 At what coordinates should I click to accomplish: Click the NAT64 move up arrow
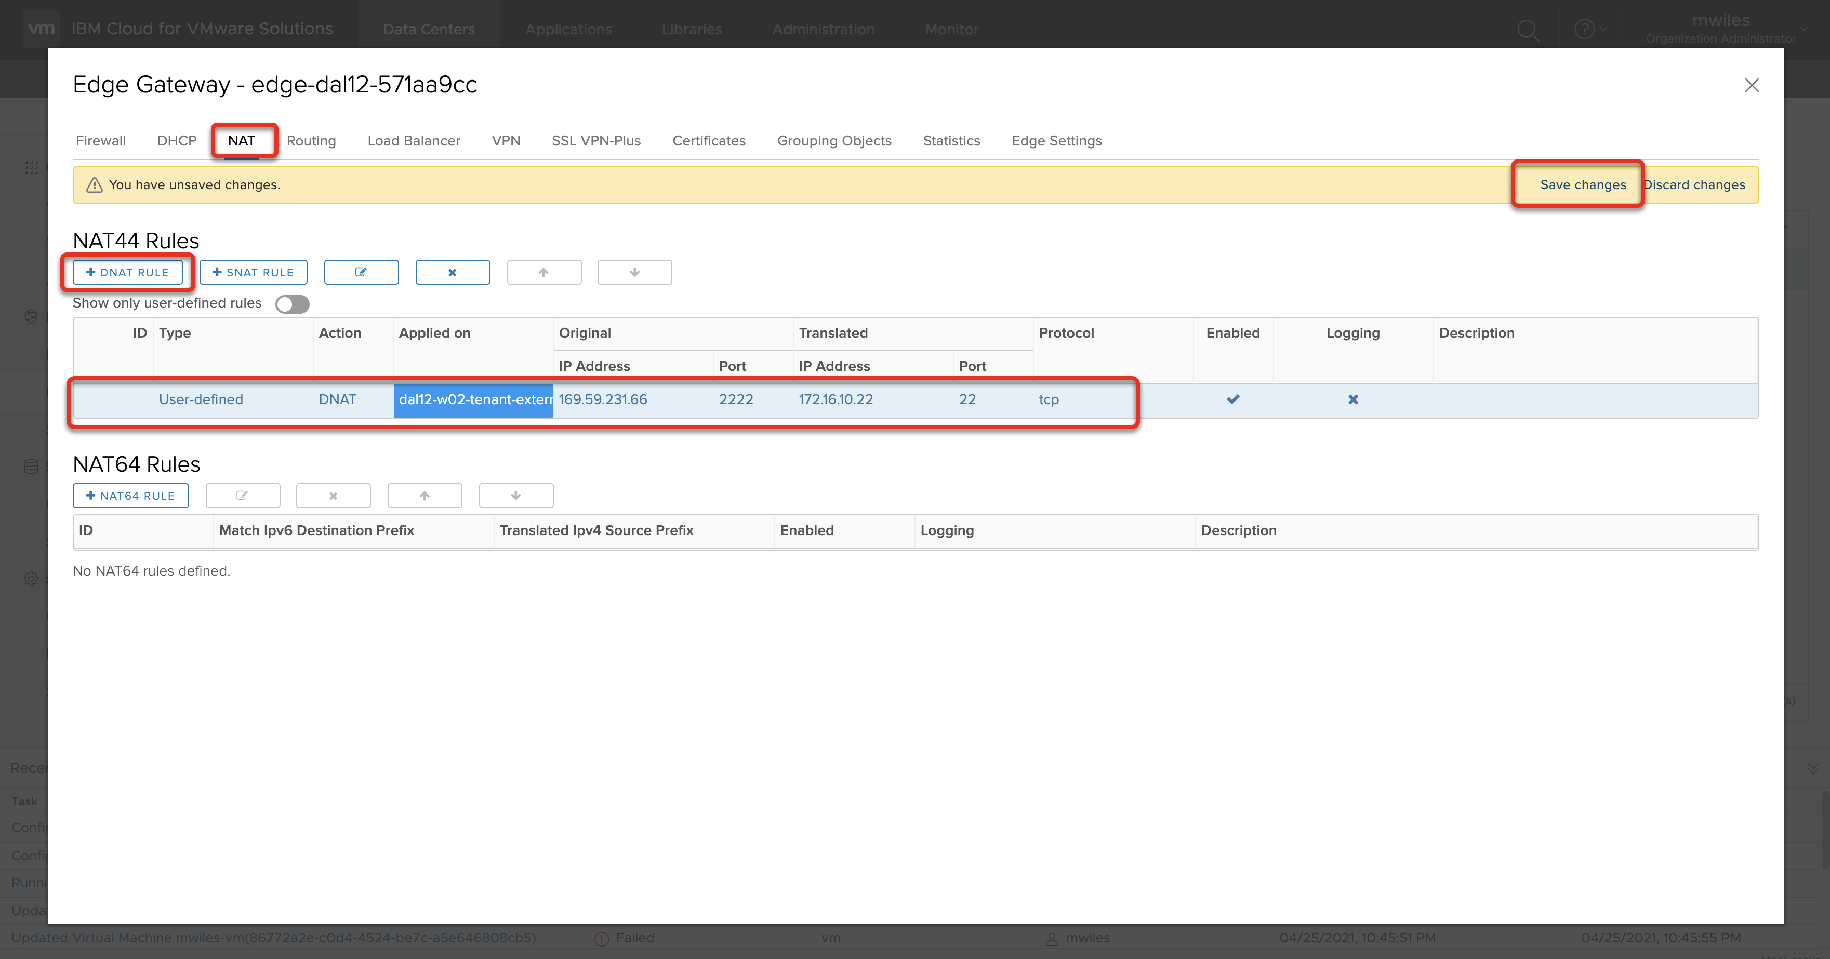pos(424,496)
